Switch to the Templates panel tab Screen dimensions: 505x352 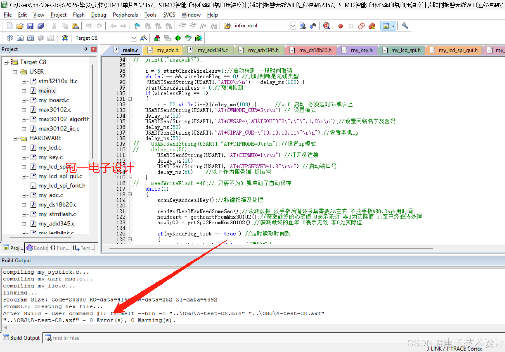coord(83,248)
